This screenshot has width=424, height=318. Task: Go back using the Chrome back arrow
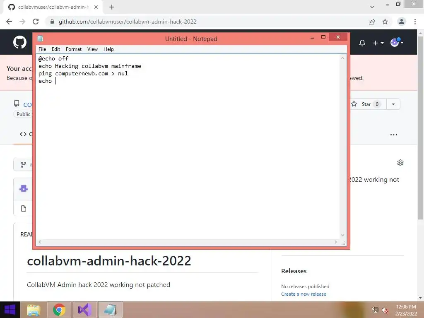[x=9, y=22]
